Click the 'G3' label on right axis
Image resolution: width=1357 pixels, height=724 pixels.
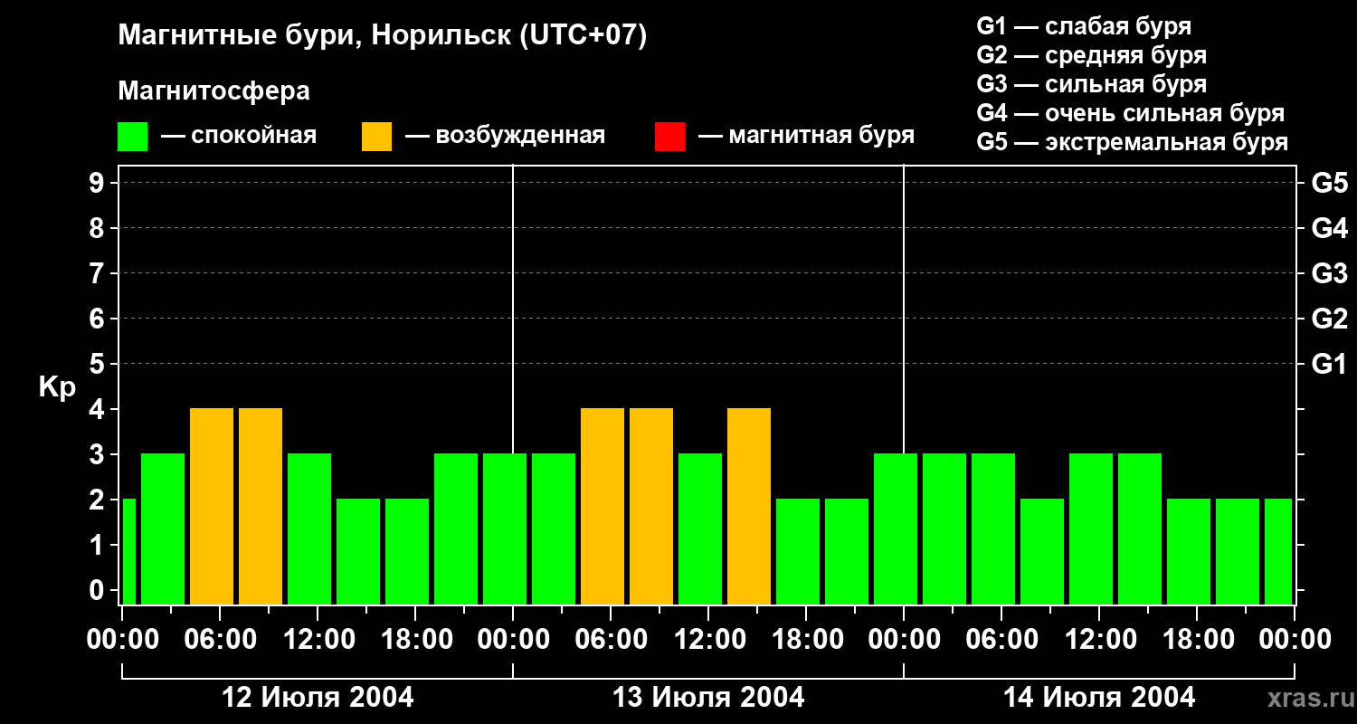coord(1329,273)
